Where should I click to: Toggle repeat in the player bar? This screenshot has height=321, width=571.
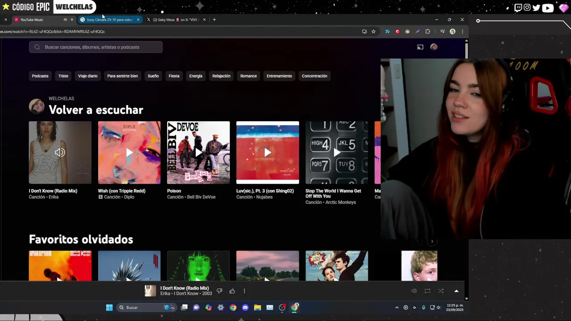coord(427,291)
